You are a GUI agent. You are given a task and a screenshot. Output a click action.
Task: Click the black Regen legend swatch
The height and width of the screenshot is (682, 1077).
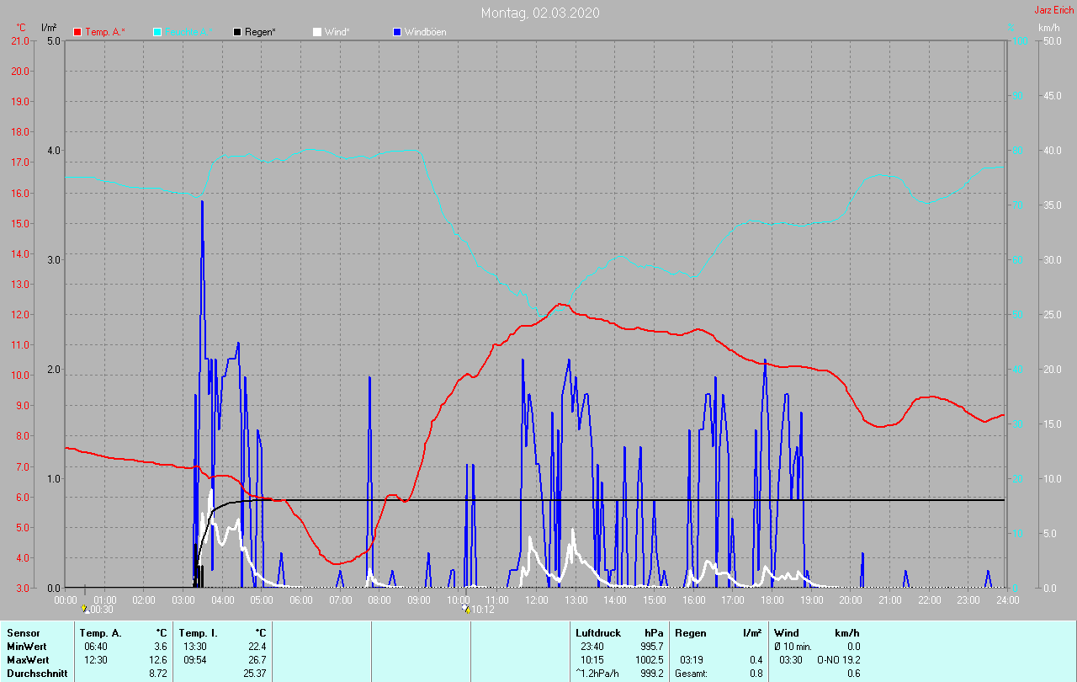pyautogui.click(x=237, y=32)
